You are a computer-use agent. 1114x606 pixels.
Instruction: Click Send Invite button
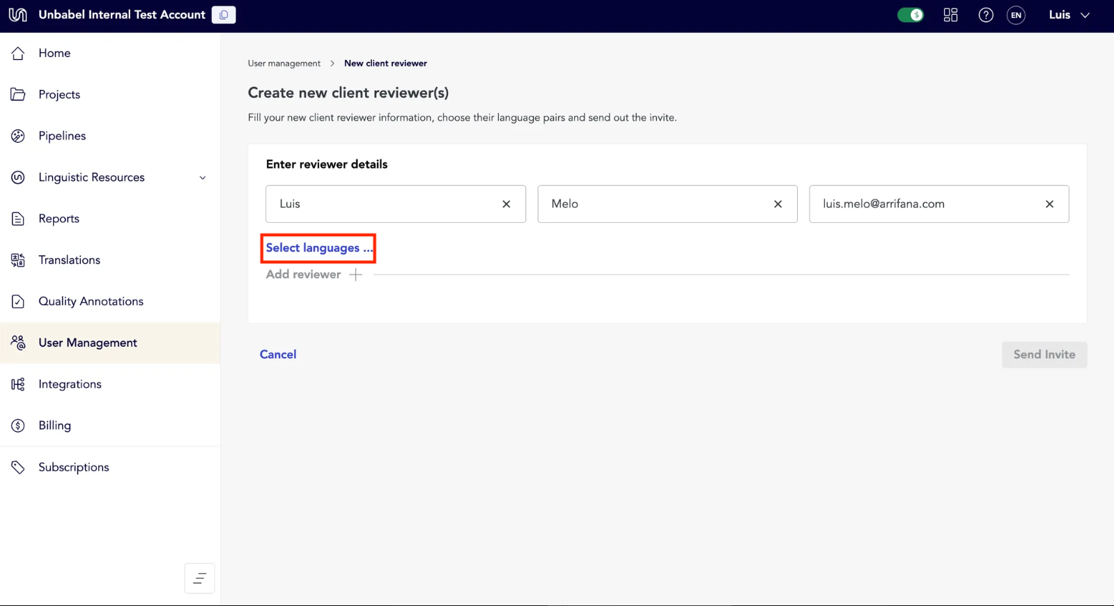(x=1044, y=355)
